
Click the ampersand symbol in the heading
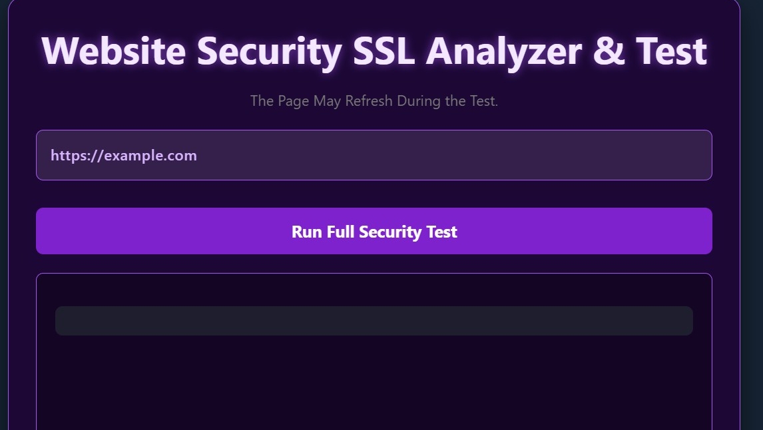pos(609,51)
